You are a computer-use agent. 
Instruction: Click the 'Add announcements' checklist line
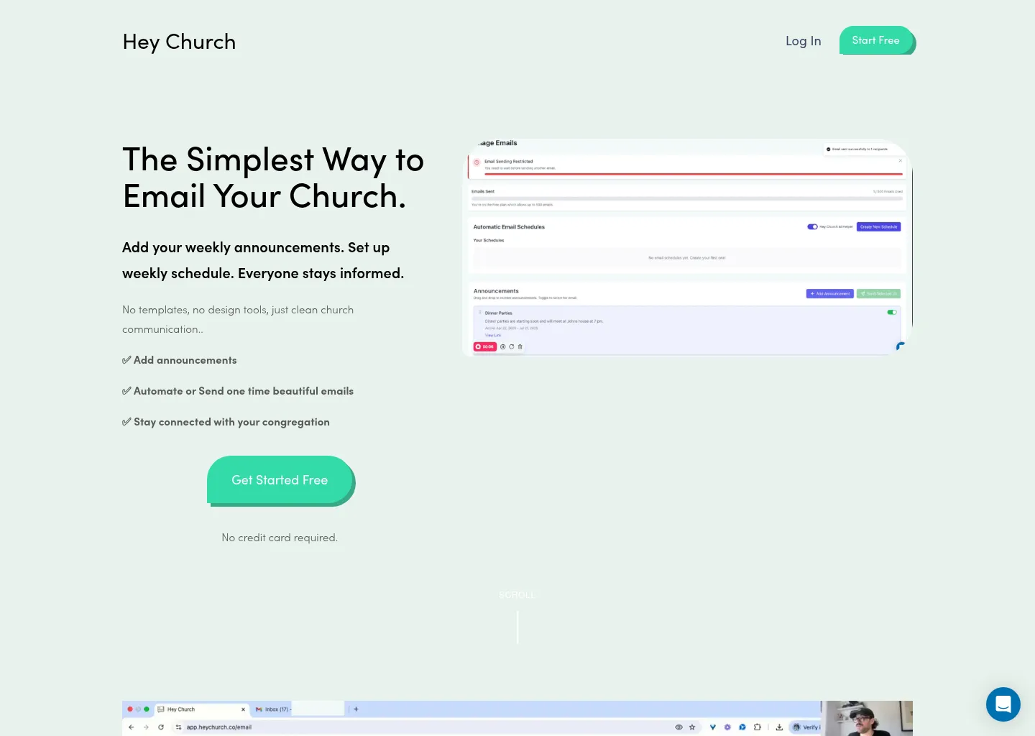[x=180, y=360]
